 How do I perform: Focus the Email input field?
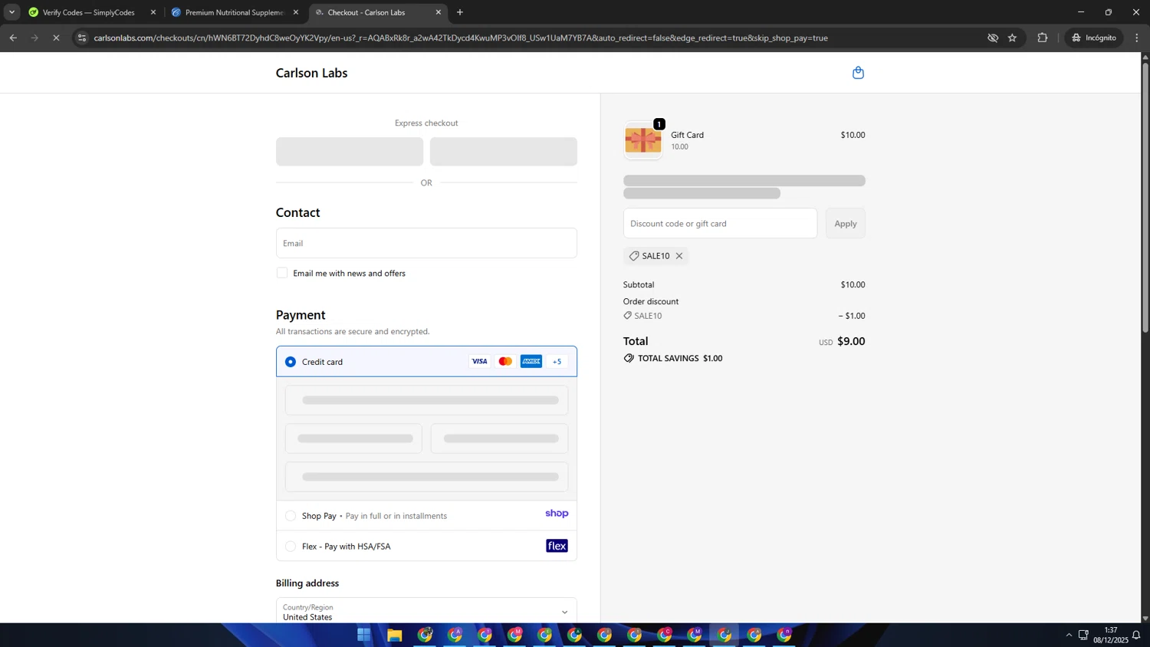426,243
